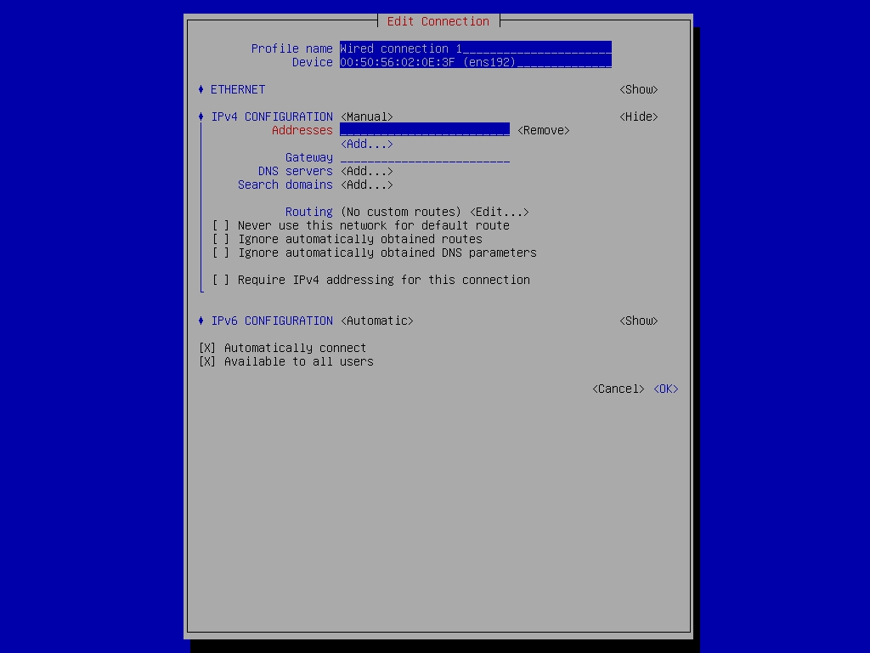Uncheck Automatically connect
Image resolution: width=870 pixels, height=653 pixels.
point(207,348)
